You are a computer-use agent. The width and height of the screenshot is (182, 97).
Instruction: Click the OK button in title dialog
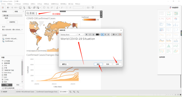(98, 64)
